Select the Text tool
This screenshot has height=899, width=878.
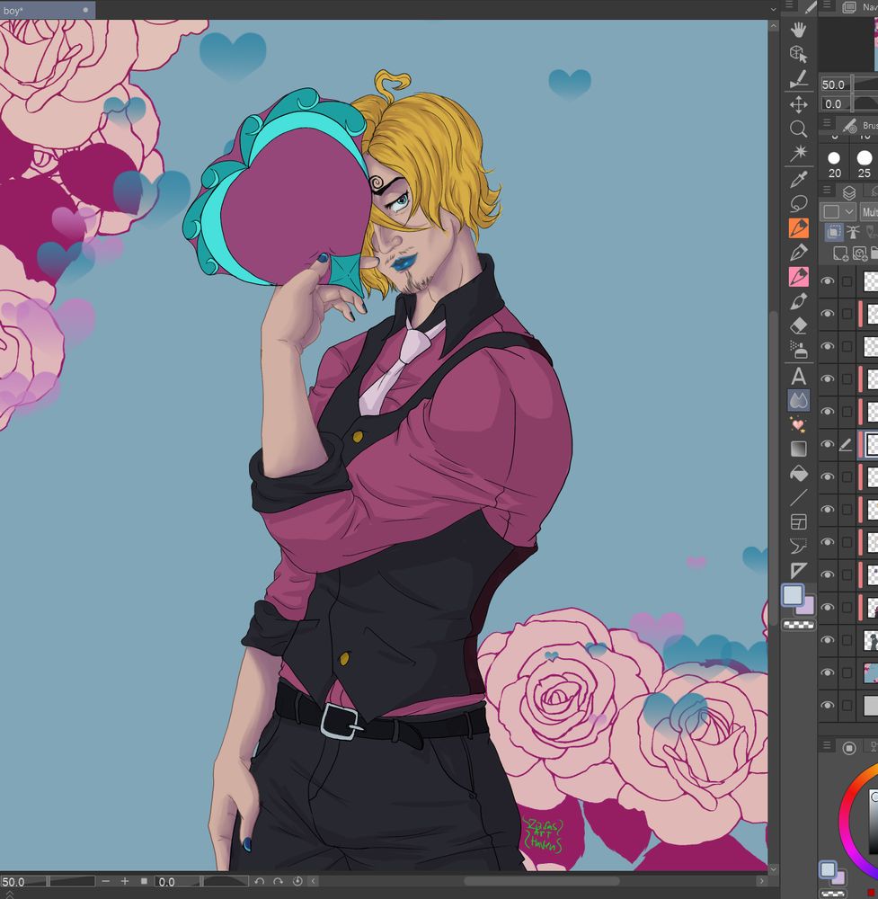coord(798,377)
